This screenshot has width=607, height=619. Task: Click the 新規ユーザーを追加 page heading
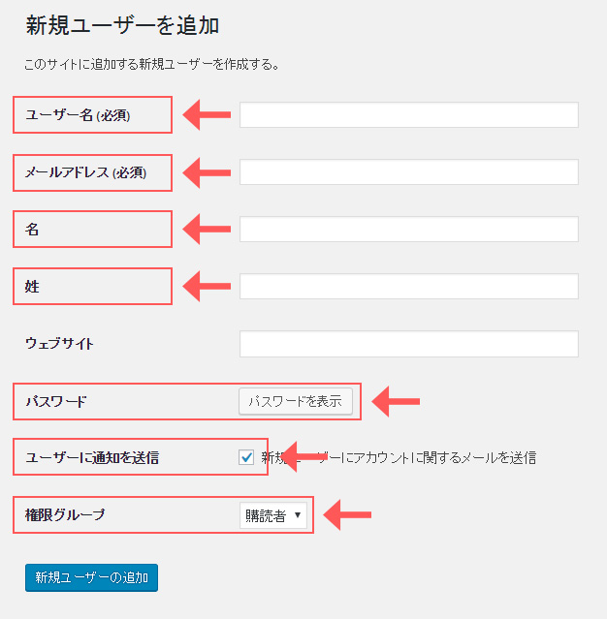(122, 26)
